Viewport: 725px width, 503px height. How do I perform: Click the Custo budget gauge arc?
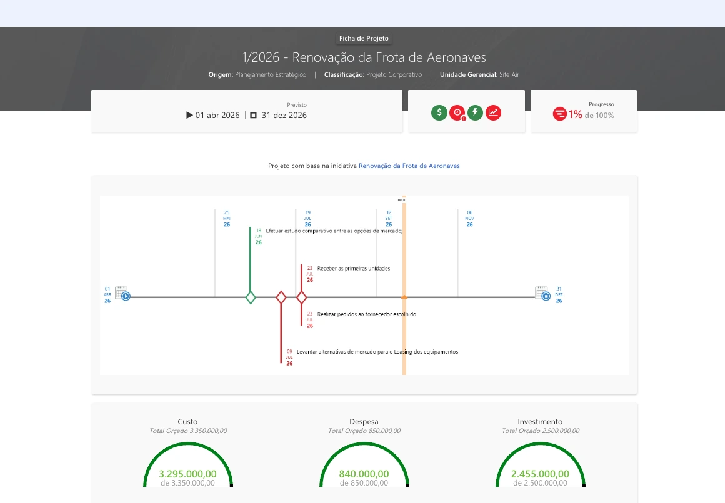188,464
